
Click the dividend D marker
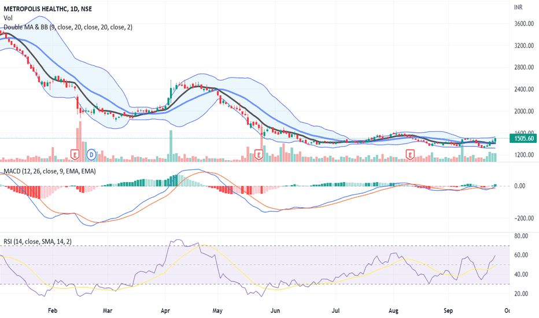pyautogui.click(x=91, y=155)
